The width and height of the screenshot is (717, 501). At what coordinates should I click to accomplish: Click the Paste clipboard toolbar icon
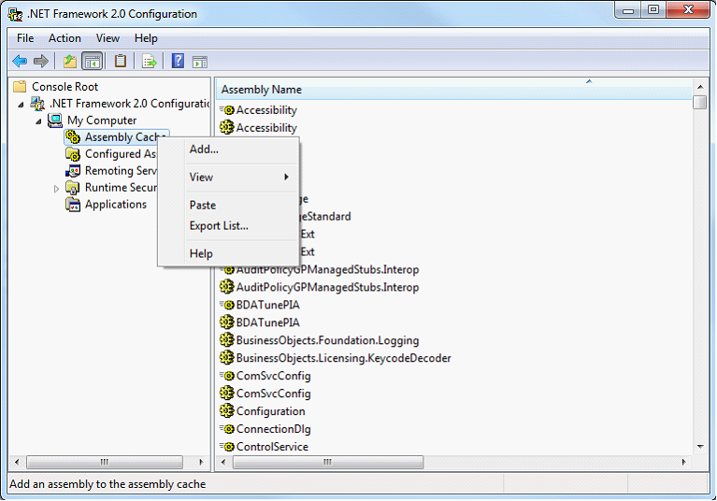coord(121,62)
